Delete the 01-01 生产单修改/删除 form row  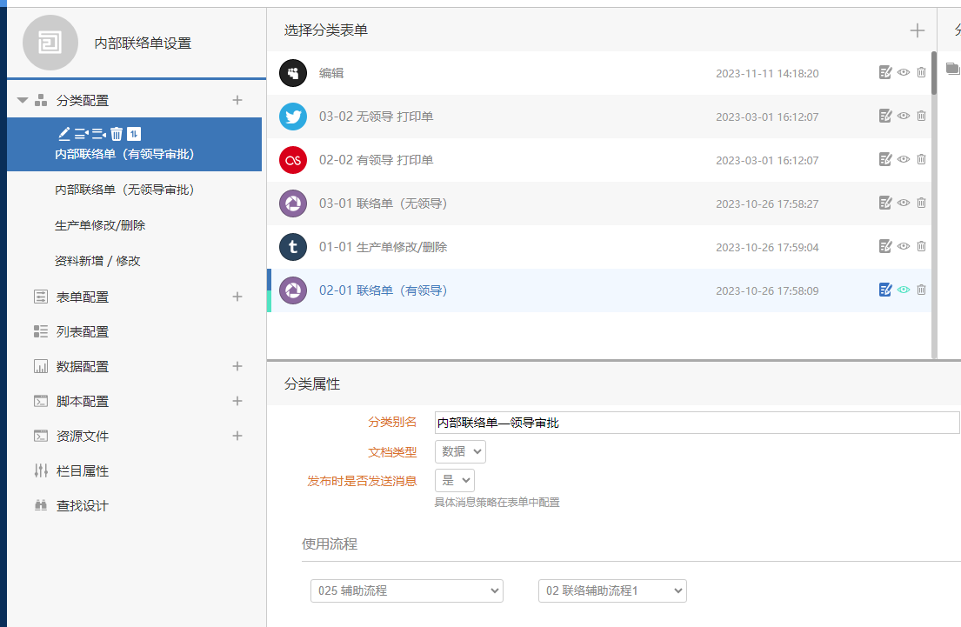[922, 246]
